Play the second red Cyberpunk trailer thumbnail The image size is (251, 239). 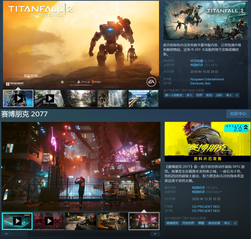(49, 221)
